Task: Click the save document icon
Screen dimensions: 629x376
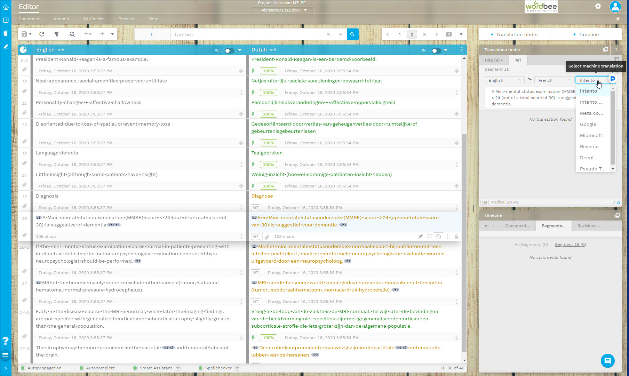Action: [24, 34]
